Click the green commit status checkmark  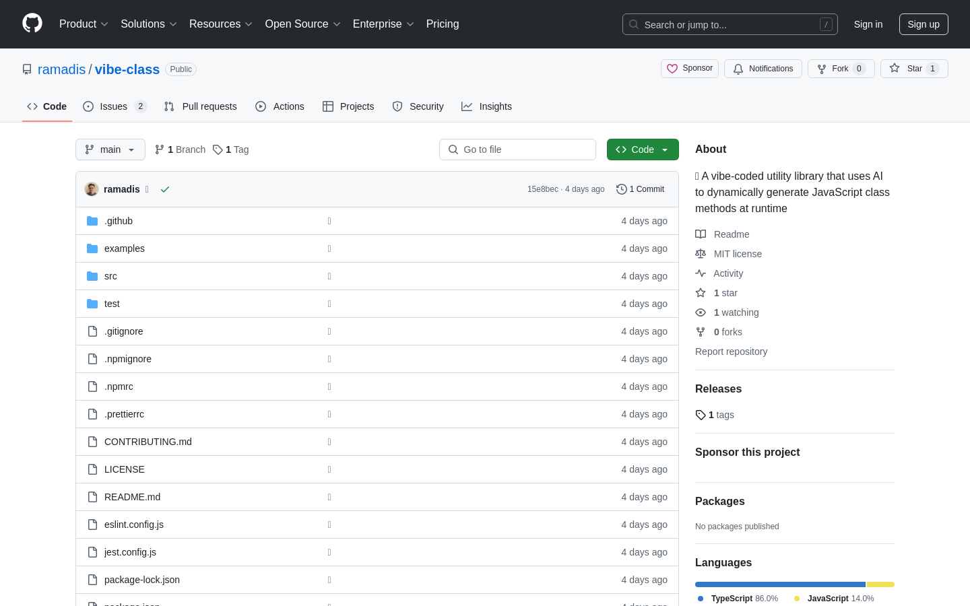point(165,189)
